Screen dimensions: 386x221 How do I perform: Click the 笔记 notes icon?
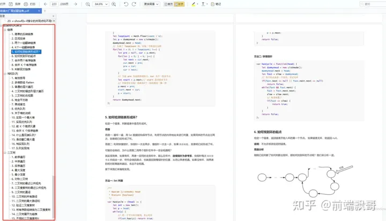click(213, 4)
